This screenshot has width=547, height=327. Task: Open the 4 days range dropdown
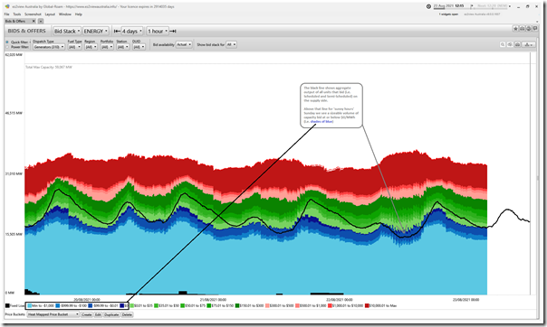pyautogui.click(x=132, y=32)
